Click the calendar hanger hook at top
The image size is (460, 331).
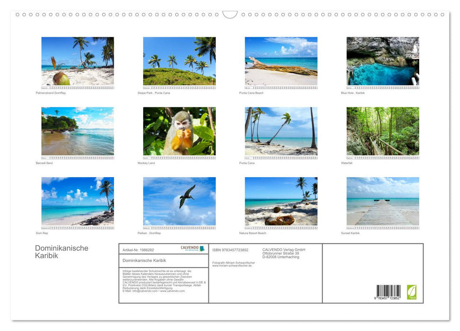230,15
